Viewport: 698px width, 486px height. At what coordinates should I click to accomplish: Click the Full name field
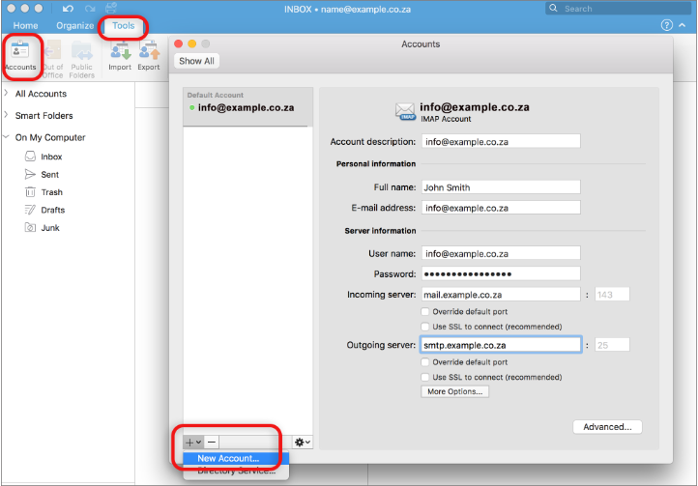click(501, 187)
